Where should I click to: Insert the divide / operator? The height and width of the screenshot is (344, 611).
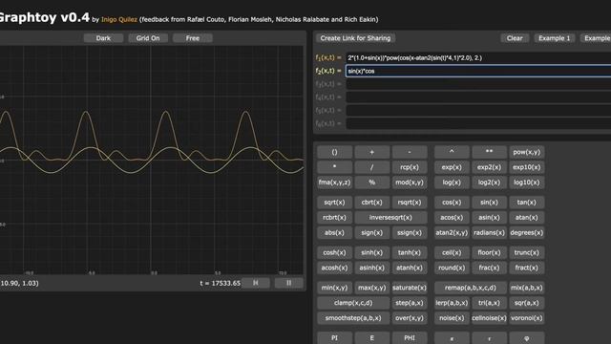pos(371,167)
